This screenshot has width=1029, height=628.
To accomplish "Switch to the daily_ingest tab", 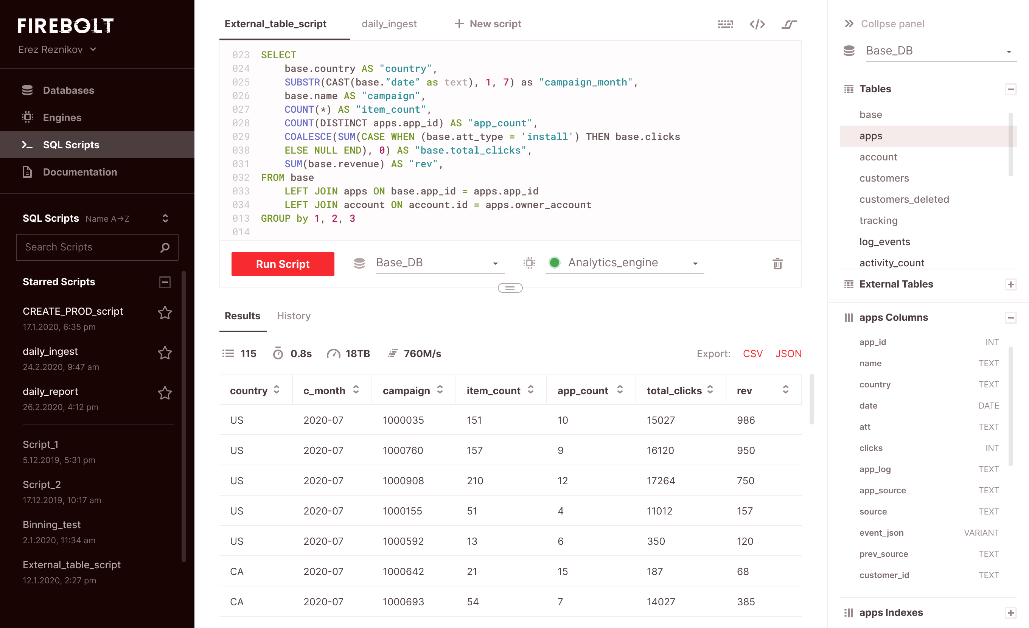I will 389,24.
